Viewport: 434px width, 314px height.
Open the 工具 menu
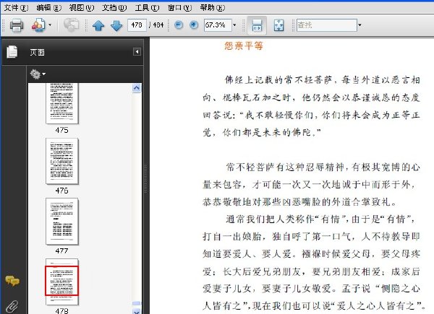point(147,8)
